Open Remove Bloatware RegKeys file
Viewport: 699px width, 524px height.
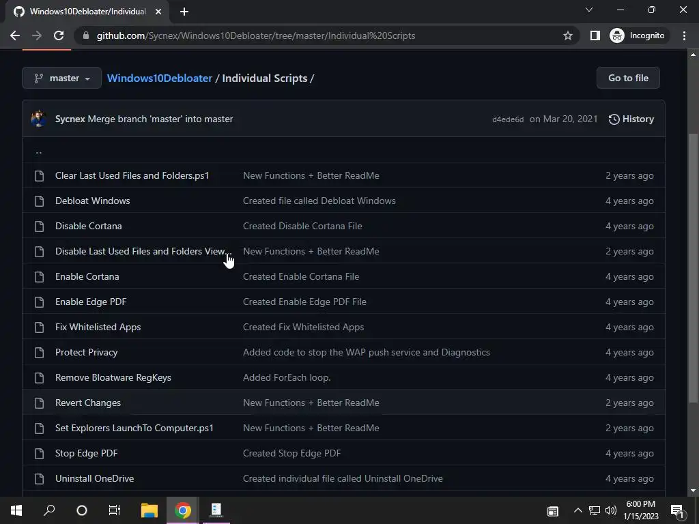[113, 377]
